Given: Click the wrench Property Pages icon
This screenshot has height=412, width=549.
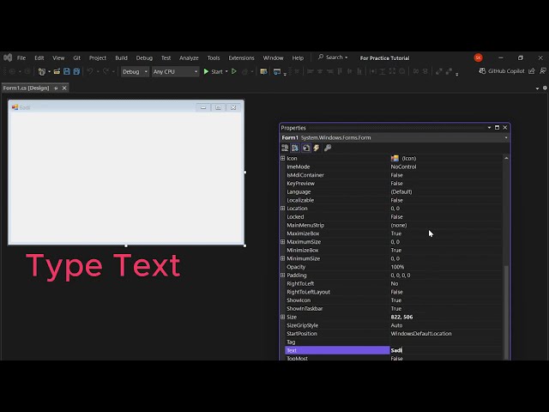Looking at the screenshot, I should coord(328,148).
